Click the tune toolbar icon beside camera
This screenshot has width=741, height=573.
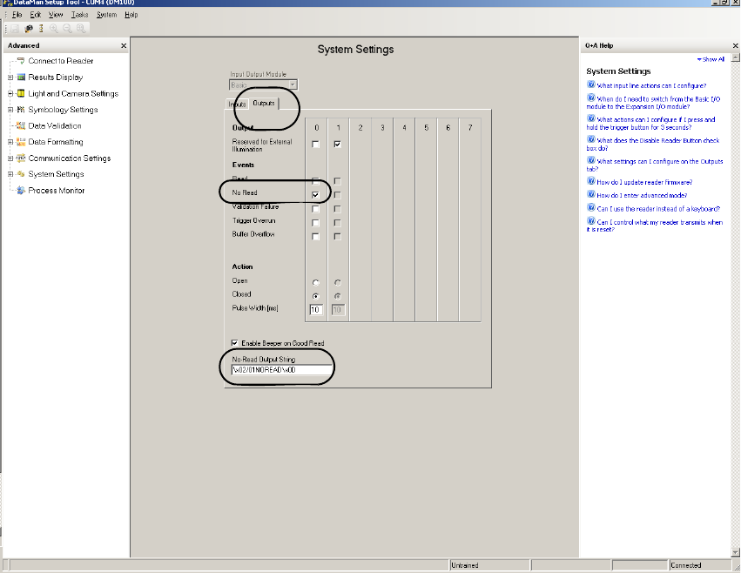41,29
